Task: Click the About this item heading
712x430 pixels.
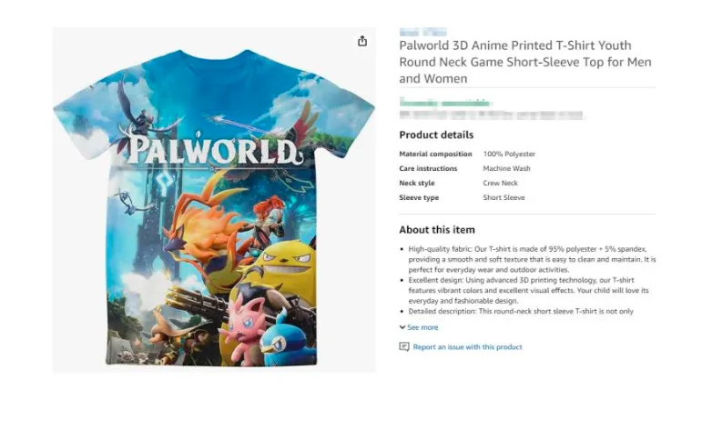Action: click(437, 230)
